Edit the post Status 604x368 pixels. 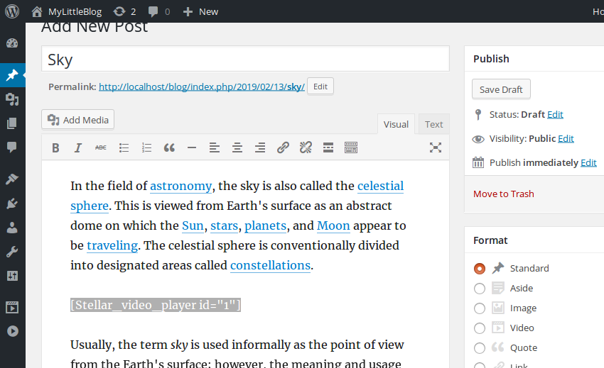[555, 115]
